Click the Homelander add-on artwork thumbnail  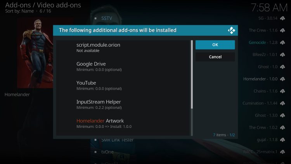point(35,53)
